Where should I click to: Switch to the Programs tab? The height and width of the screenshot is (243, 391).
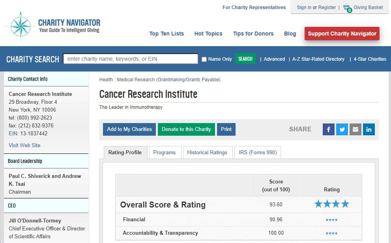coord(165,152)
